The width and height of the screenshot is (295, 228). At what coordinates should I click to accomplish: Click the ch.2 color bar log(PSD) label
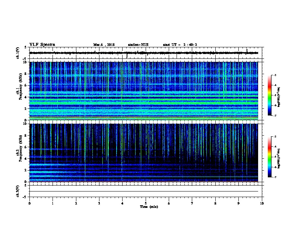(279, 159)
